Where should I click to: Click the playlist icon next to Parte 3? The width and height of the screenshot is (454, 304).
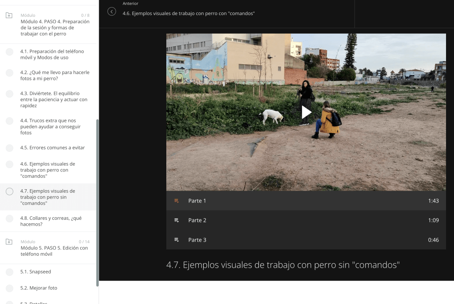click(176, 240)
